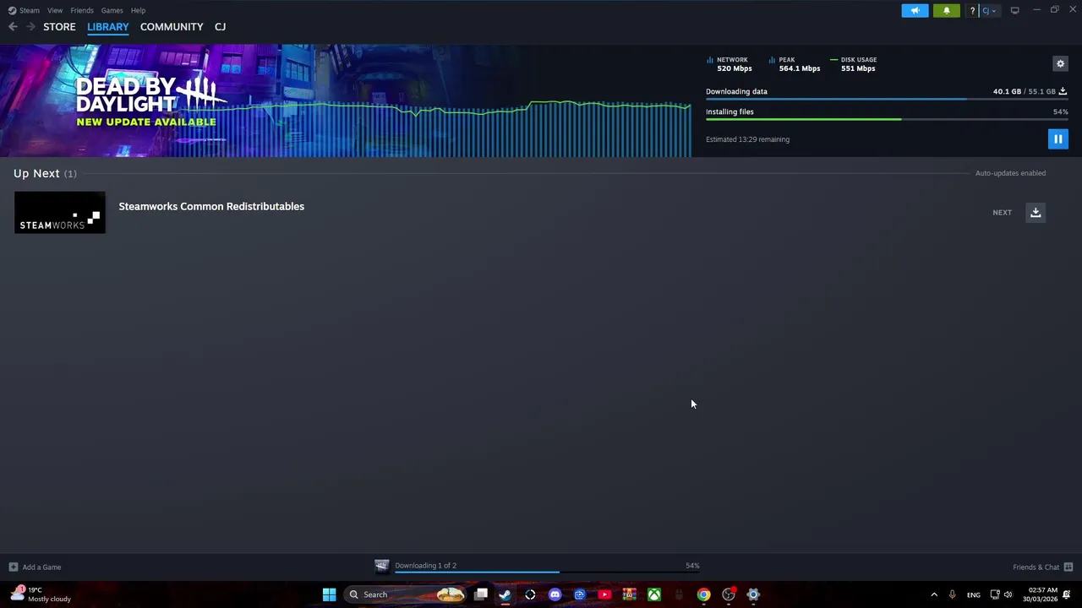This screenshot has height=608, width=1082.
Task: Open Discord from taskbar
Action: click(x=555, y=594)
